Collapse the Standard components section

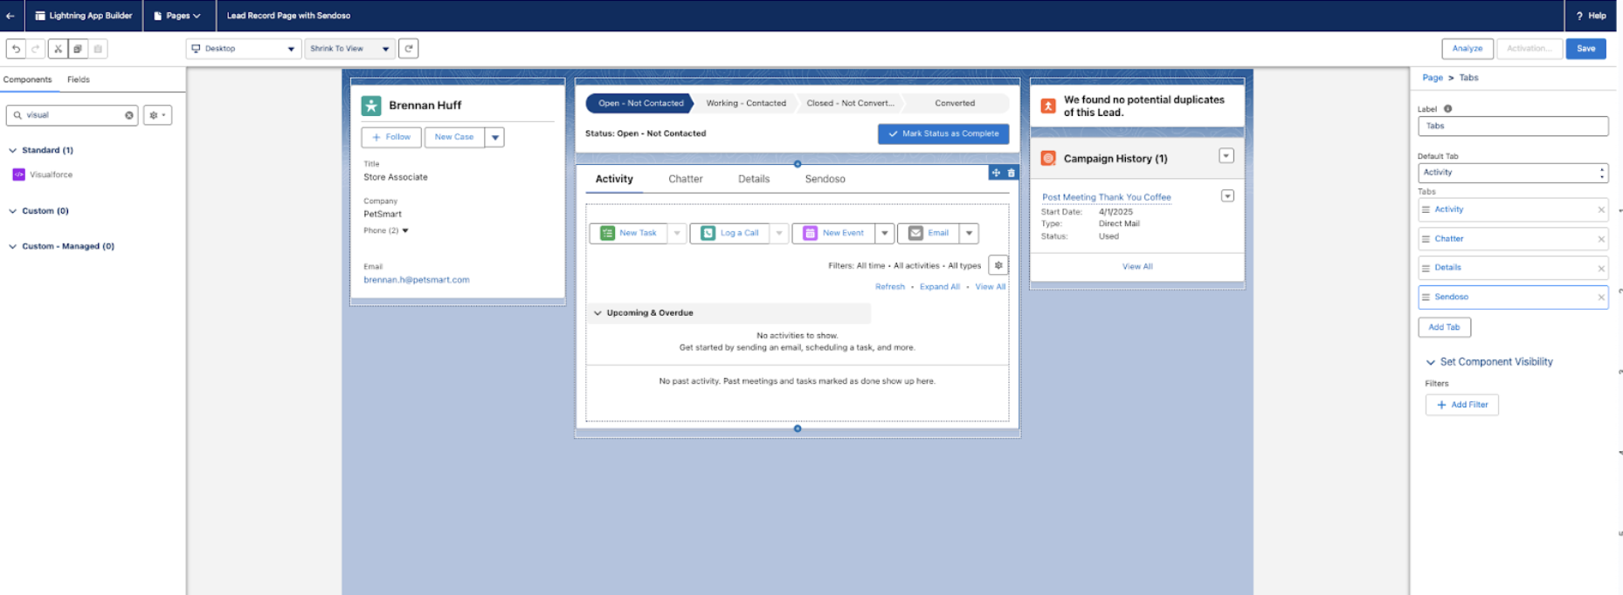click(x=12, y=150)
